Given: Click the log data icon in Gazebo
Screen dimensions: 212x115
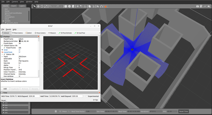Looking at the screenshot, I should click(x=201, y=6).
